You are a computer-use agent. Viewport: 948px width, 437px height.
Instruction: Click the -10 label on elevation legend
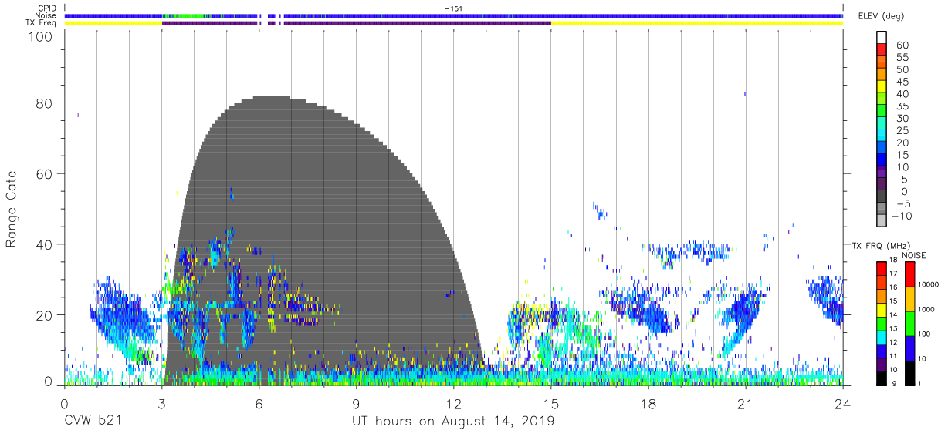tap(901, 216)
